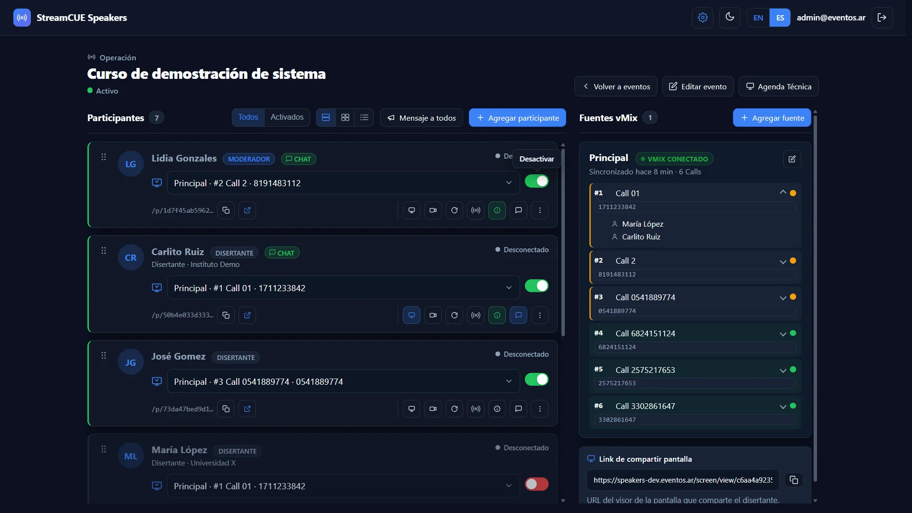The height and width of the screenshot is (513, 912).
Task: Open José Gomez link externally
Action: point(247,409)
